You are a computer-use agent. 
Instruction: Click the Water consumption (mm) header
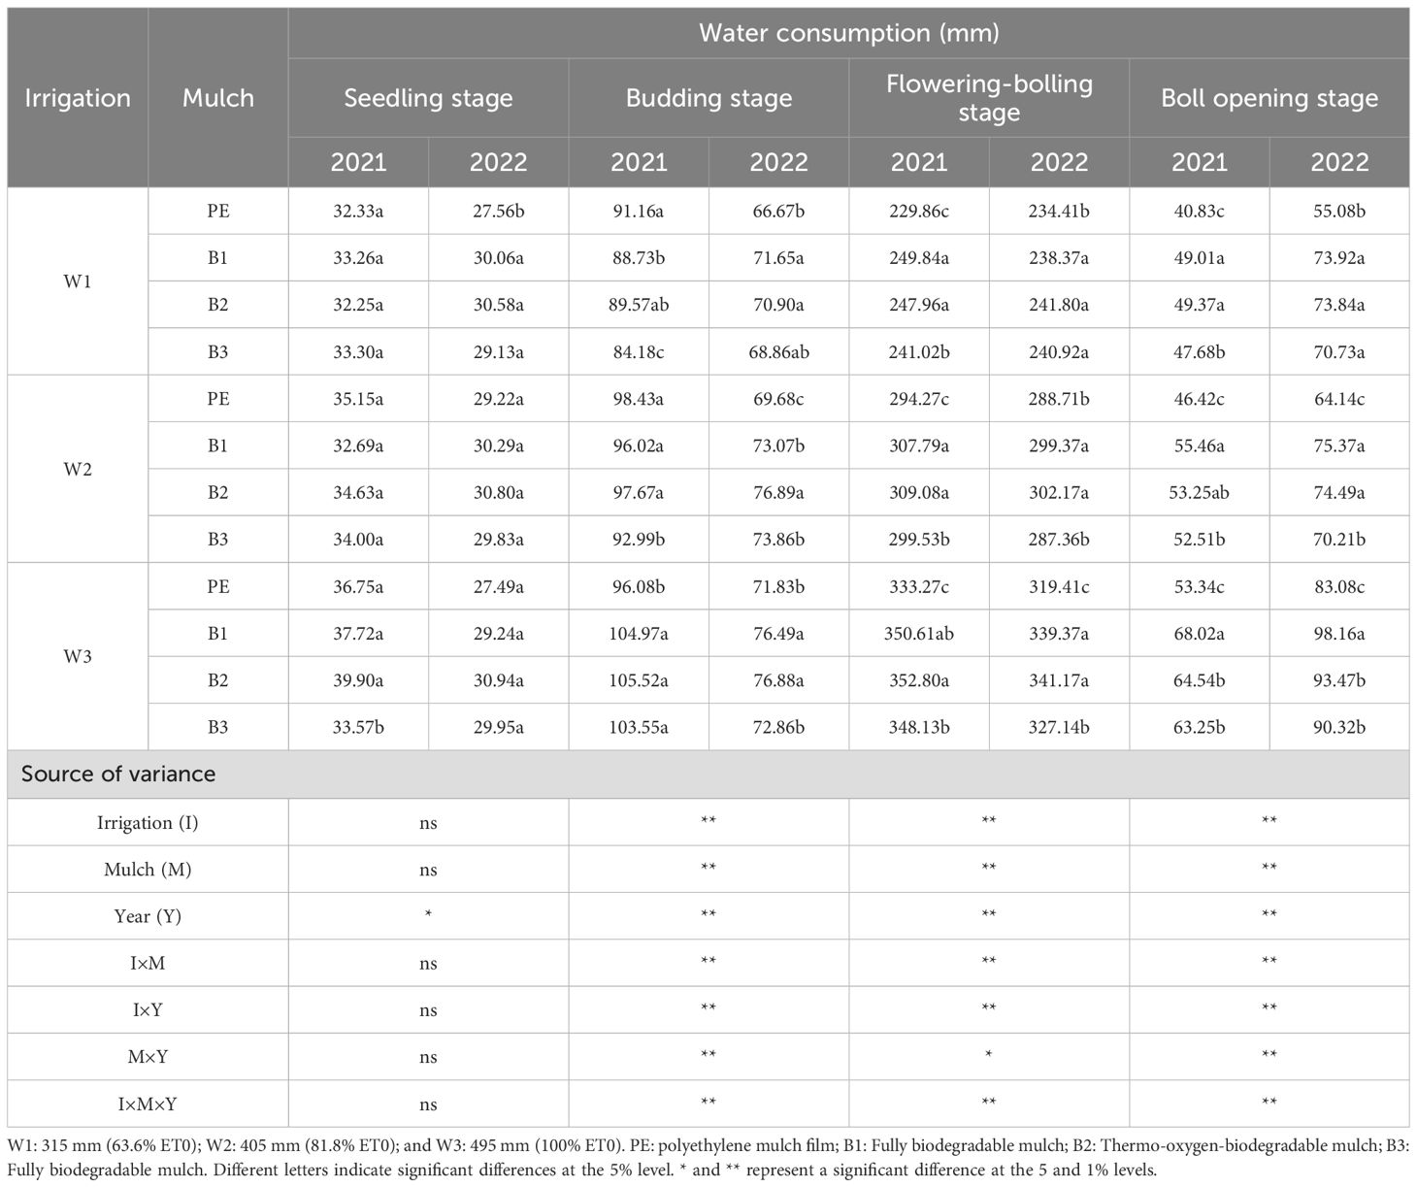click(x=849, y=33)
